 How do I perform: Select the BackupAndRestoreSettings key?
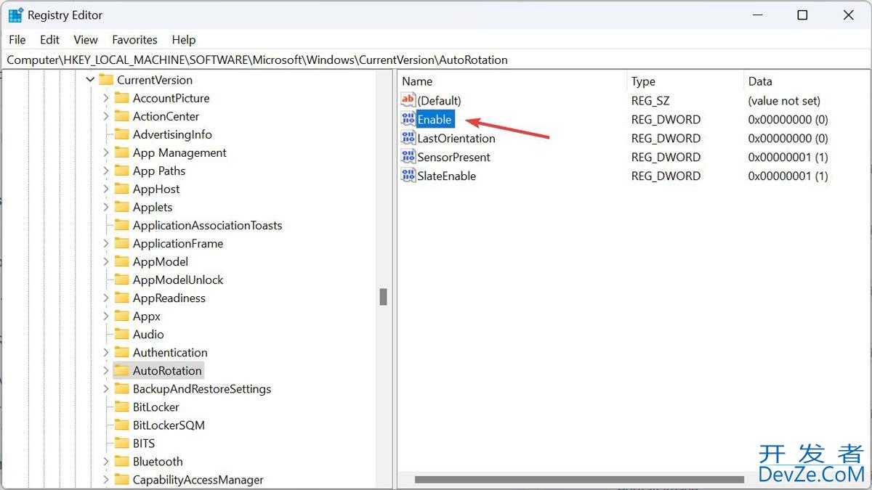[202, 388]
